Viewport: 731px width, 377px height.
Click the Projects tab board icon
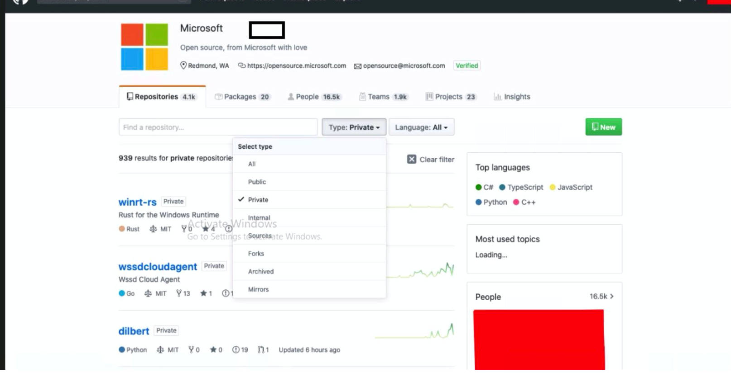point(429,97)
